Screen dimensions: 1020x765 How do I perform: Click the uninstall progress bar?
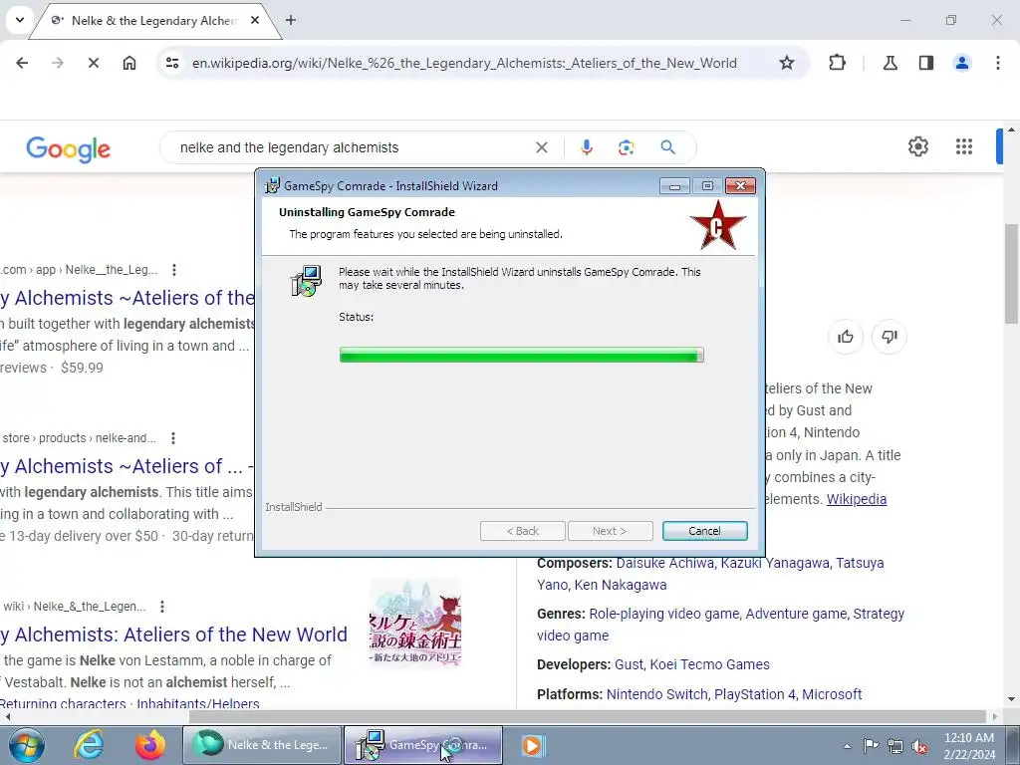(x=522, y=355)
